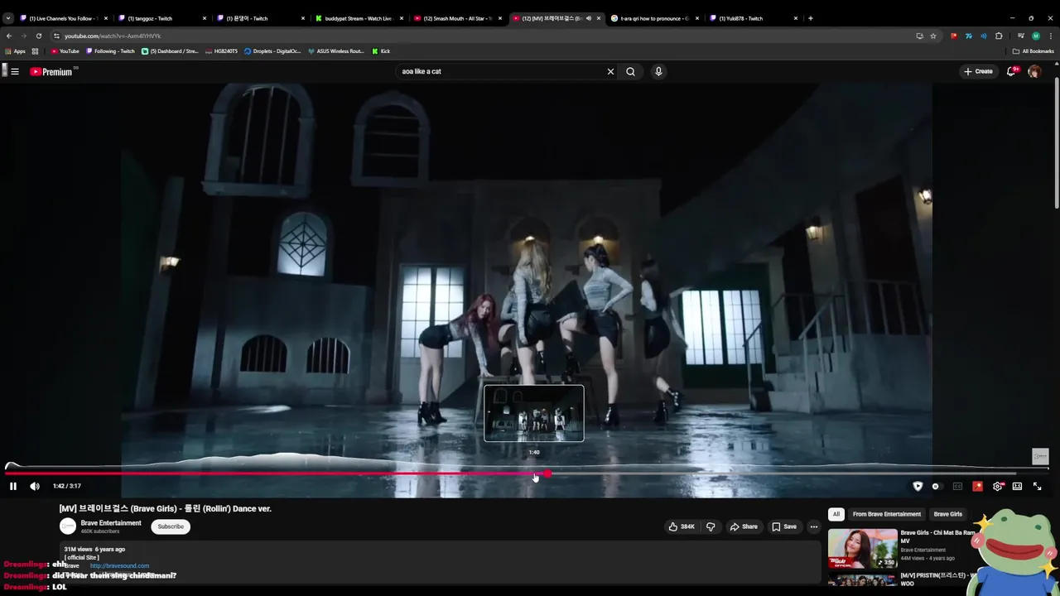Click the page vertical scrollbar
The width and height of the screenshot is (1060, 596).
1056,145
